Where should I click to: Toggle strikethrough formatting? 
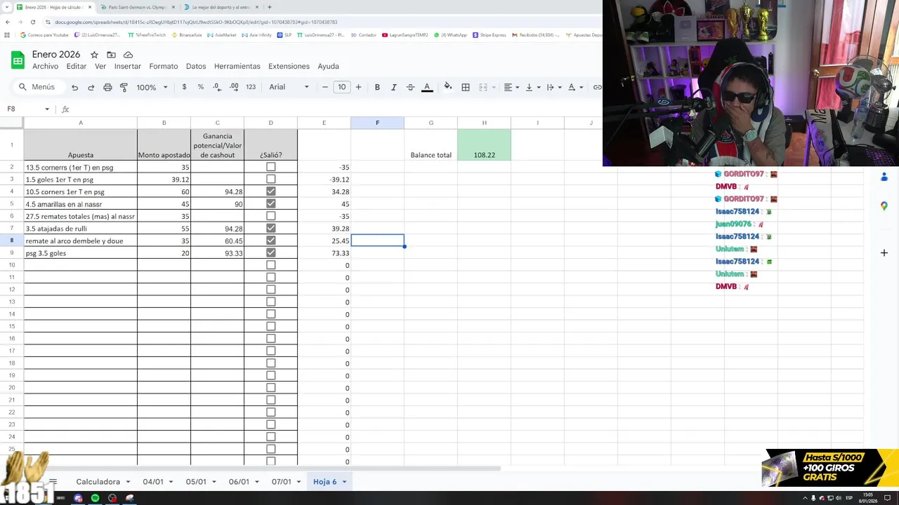pos(410,87)
